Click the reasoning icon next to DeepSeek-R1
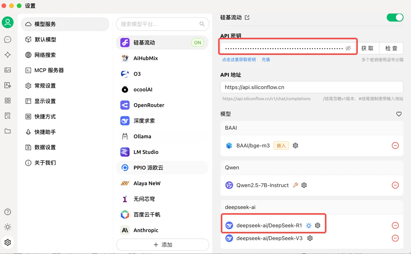The image size is (411, 254). tap(309, 226)
